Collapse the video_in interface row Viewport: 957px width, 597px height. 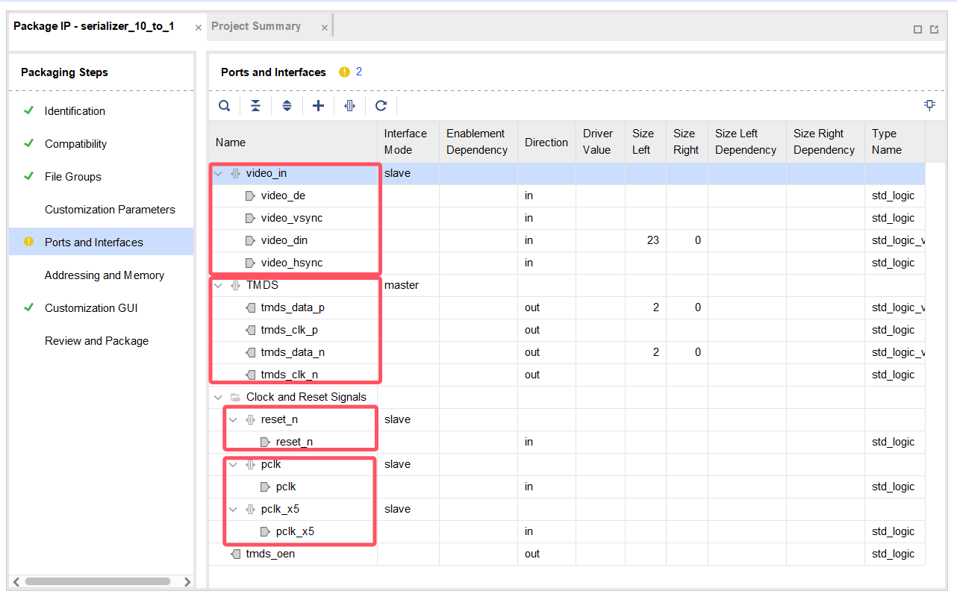coord(218,173)
